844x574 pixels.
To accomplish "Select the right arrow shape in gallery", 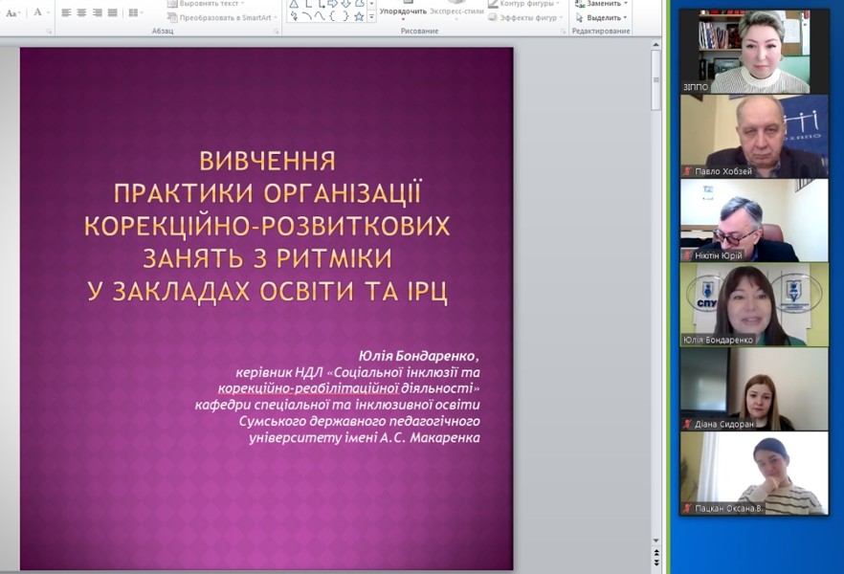I will [332, 4].
